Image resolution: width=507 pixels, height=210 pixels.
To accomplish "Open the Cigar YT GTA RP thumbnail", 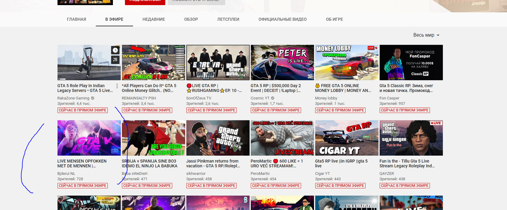I will pos(347,138).
